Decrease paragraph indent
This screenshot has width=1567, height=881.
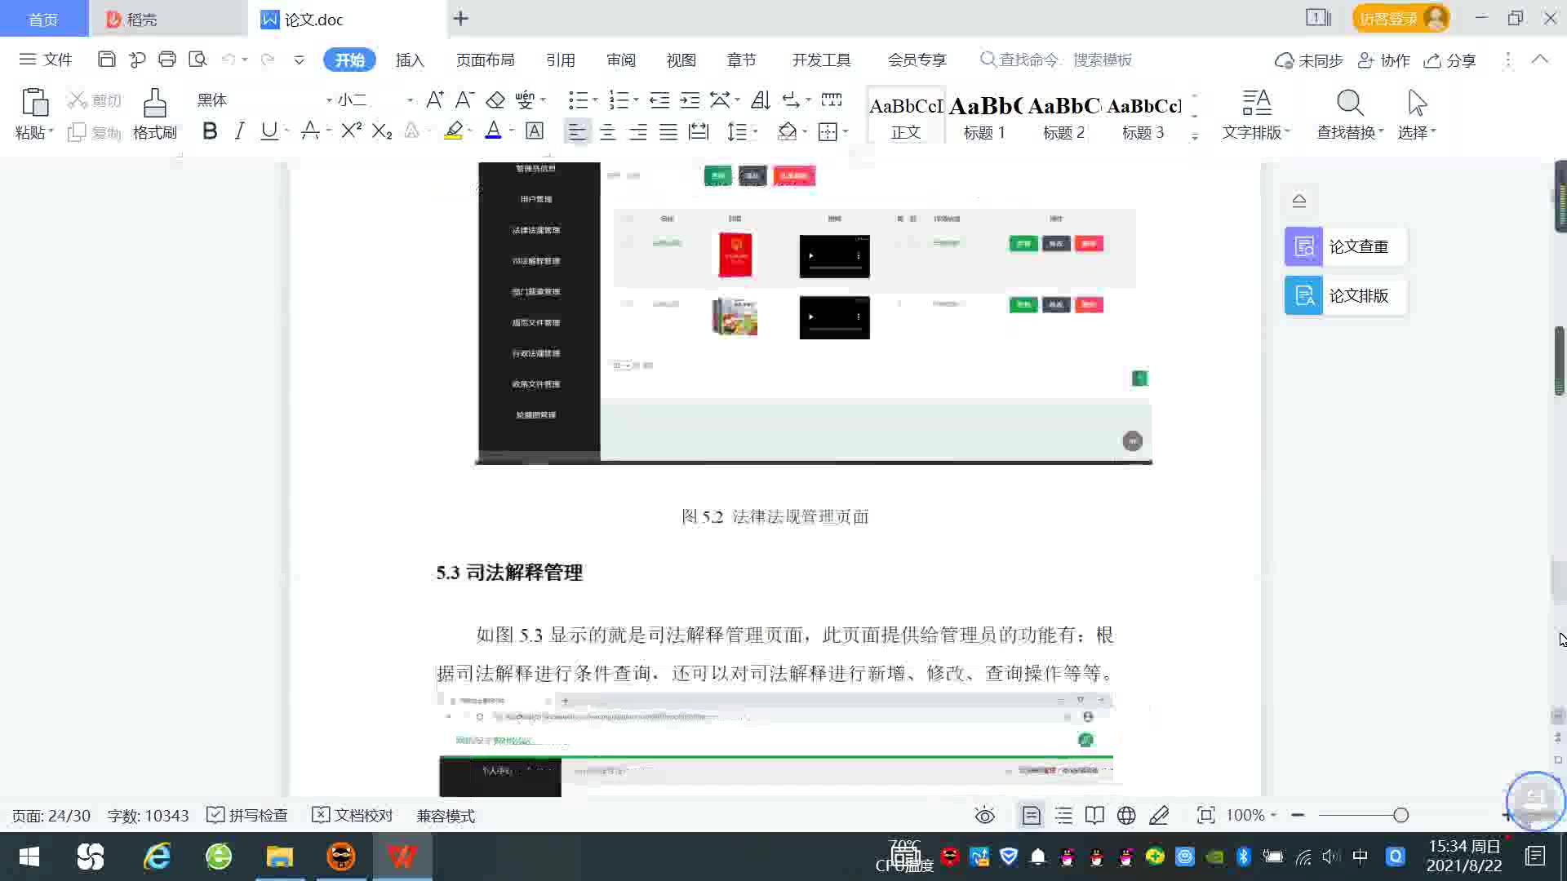(x=659, y=100)
